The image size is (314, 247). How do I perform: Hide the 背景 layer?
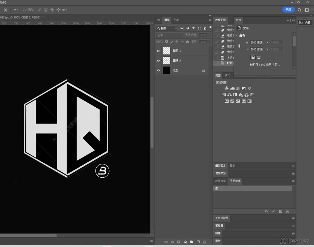[158, 71]
